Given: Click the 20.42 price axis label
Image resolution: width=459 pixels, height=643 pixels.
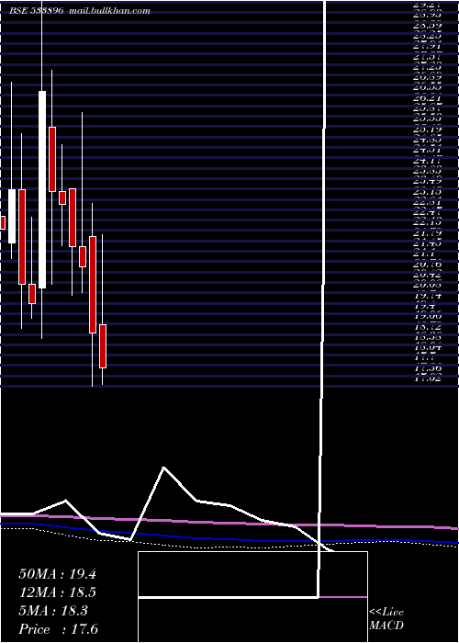Looking at the screenshot, I should point(428,276).
